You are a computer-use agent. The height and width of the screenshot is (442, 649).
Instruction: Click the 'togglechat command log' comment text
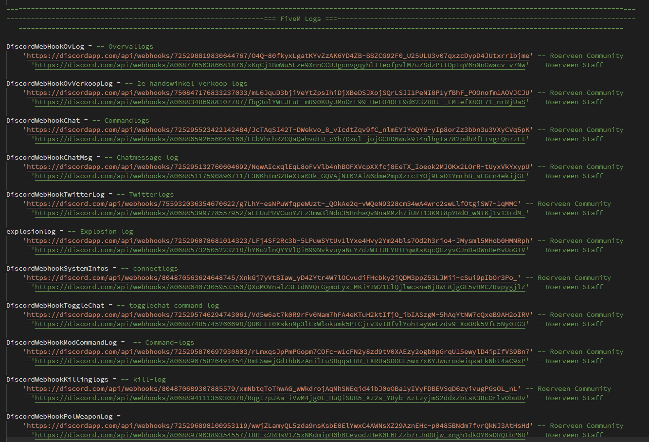[x=174, y=306]
